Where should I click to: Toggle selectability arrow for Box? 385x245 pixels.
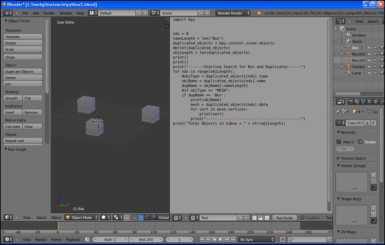376,48
